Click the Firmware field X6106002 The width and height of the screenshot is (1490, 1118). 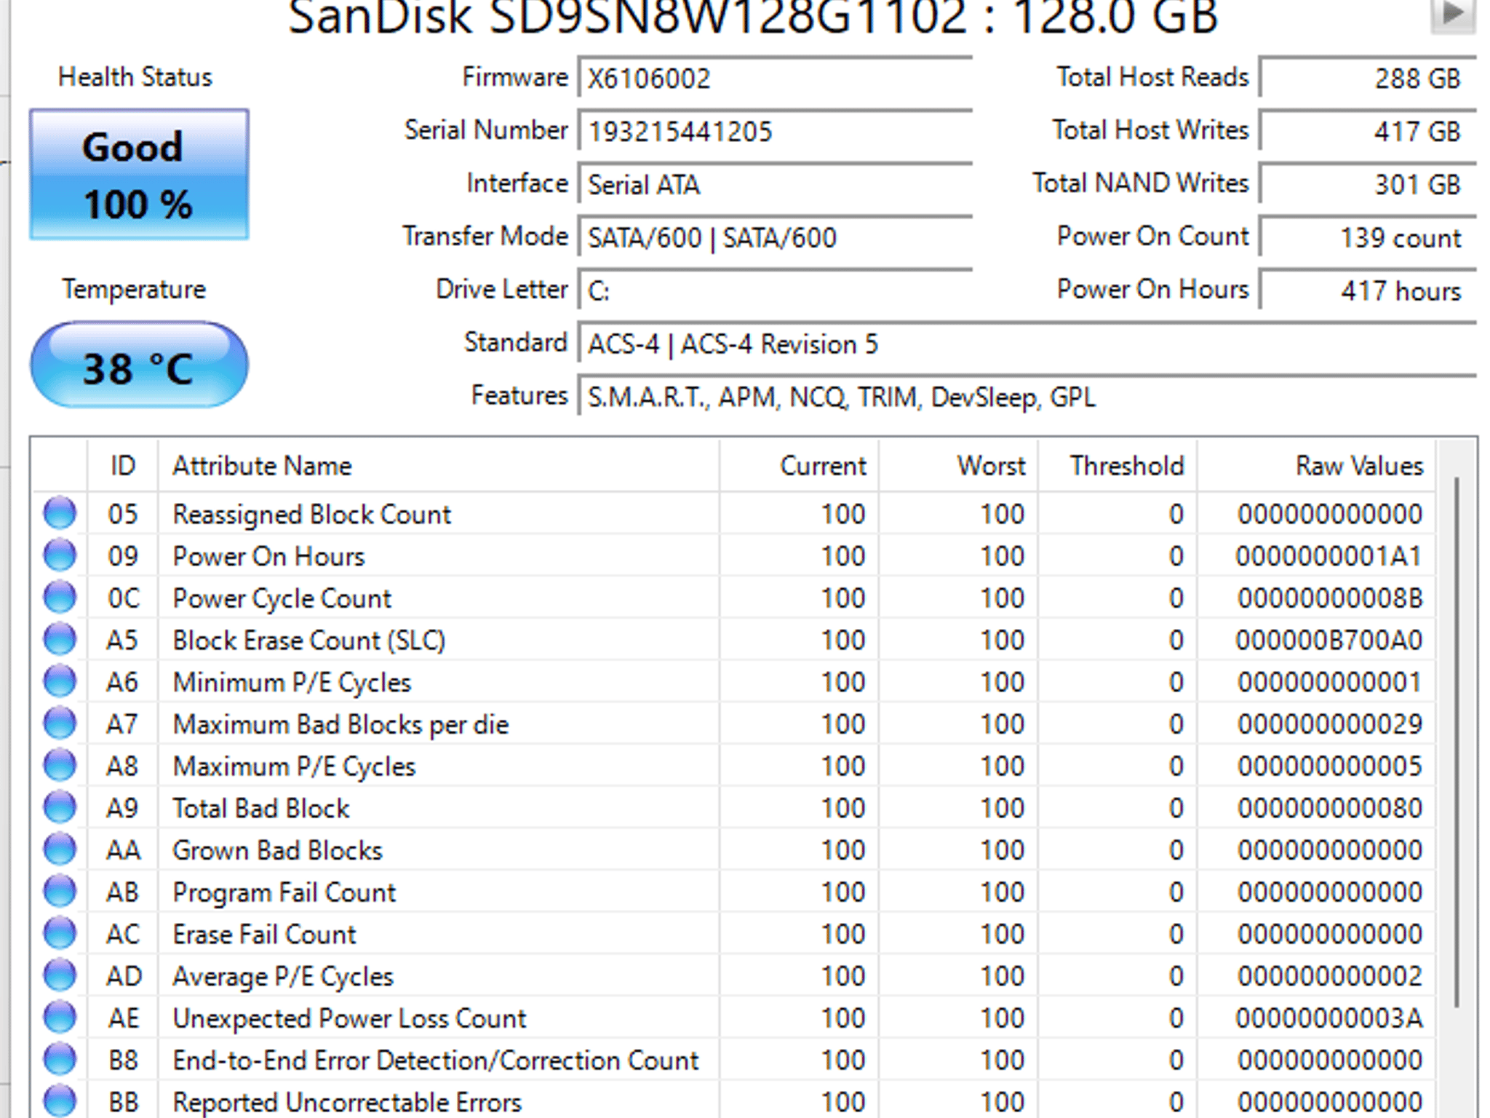pos(776,78)
